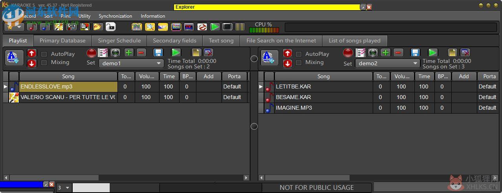502x193 pixels.
Task: Click the red minus icon in right playlist
Action: pyautogui.click(x=398, y=53)
